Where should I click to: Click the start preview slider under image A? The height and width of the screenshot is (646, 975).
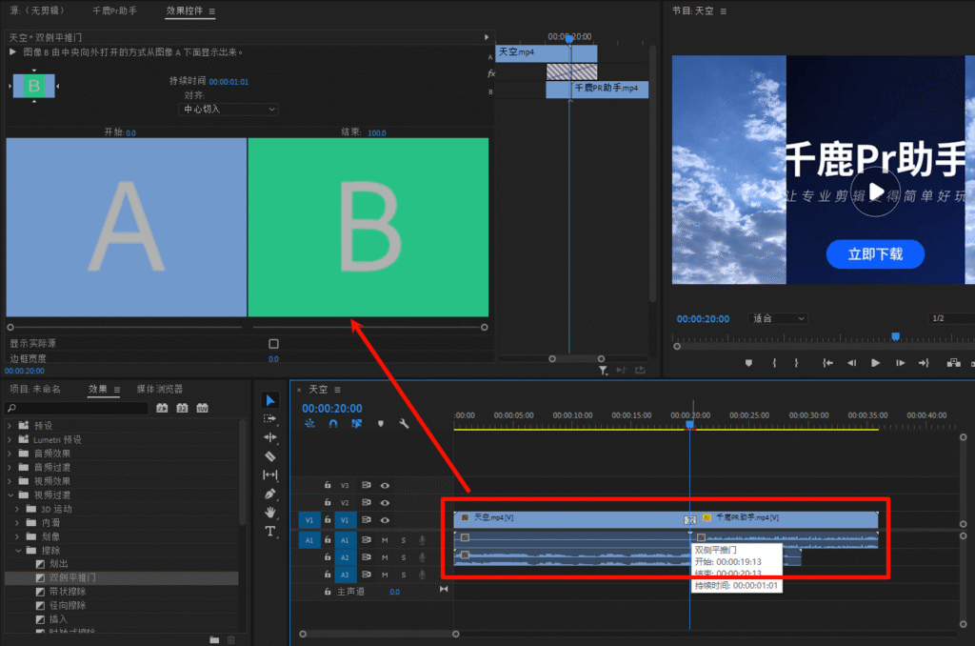[x=10, y=327]
